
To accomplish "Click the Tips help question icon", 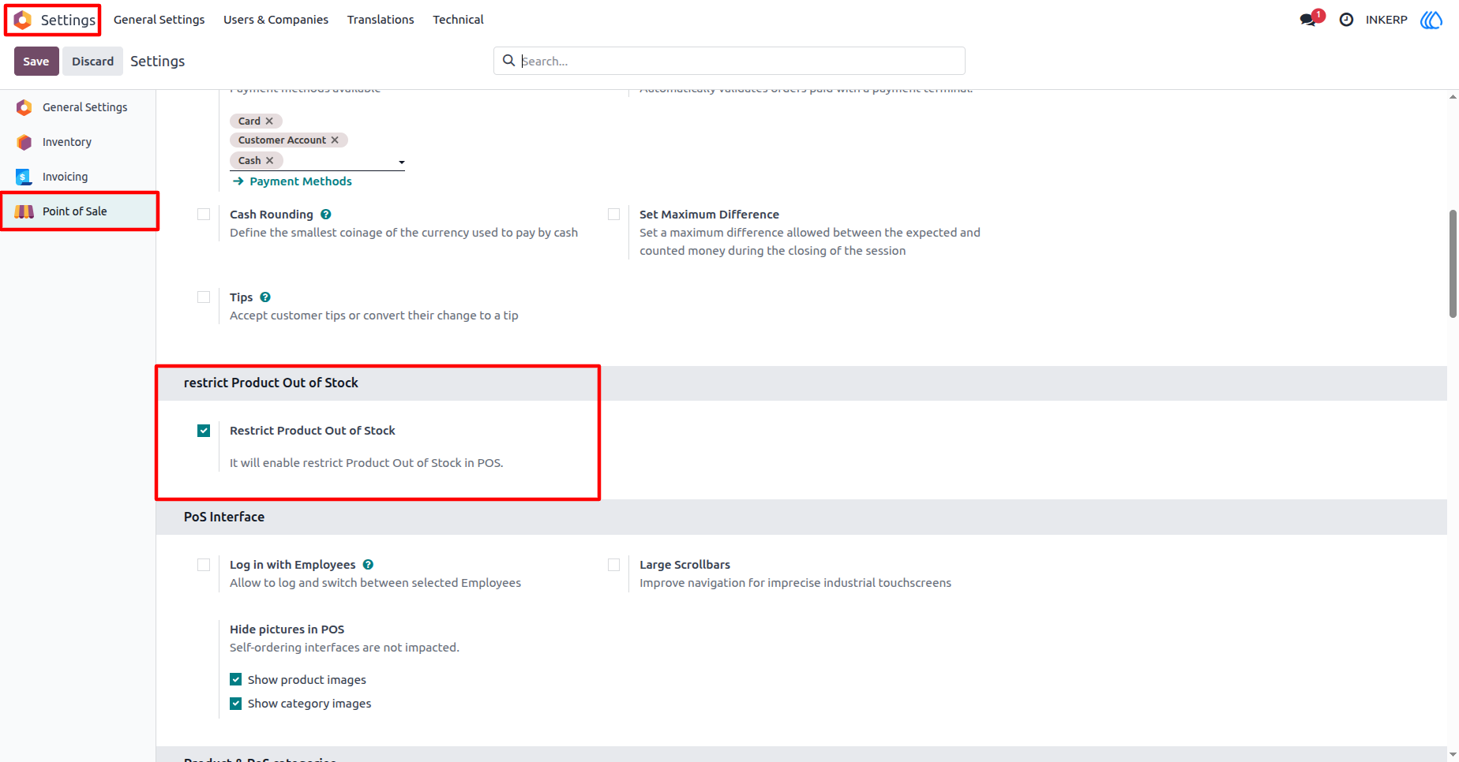I will point(265,297).
